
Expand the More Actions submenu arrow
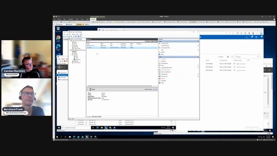(198, 76)
